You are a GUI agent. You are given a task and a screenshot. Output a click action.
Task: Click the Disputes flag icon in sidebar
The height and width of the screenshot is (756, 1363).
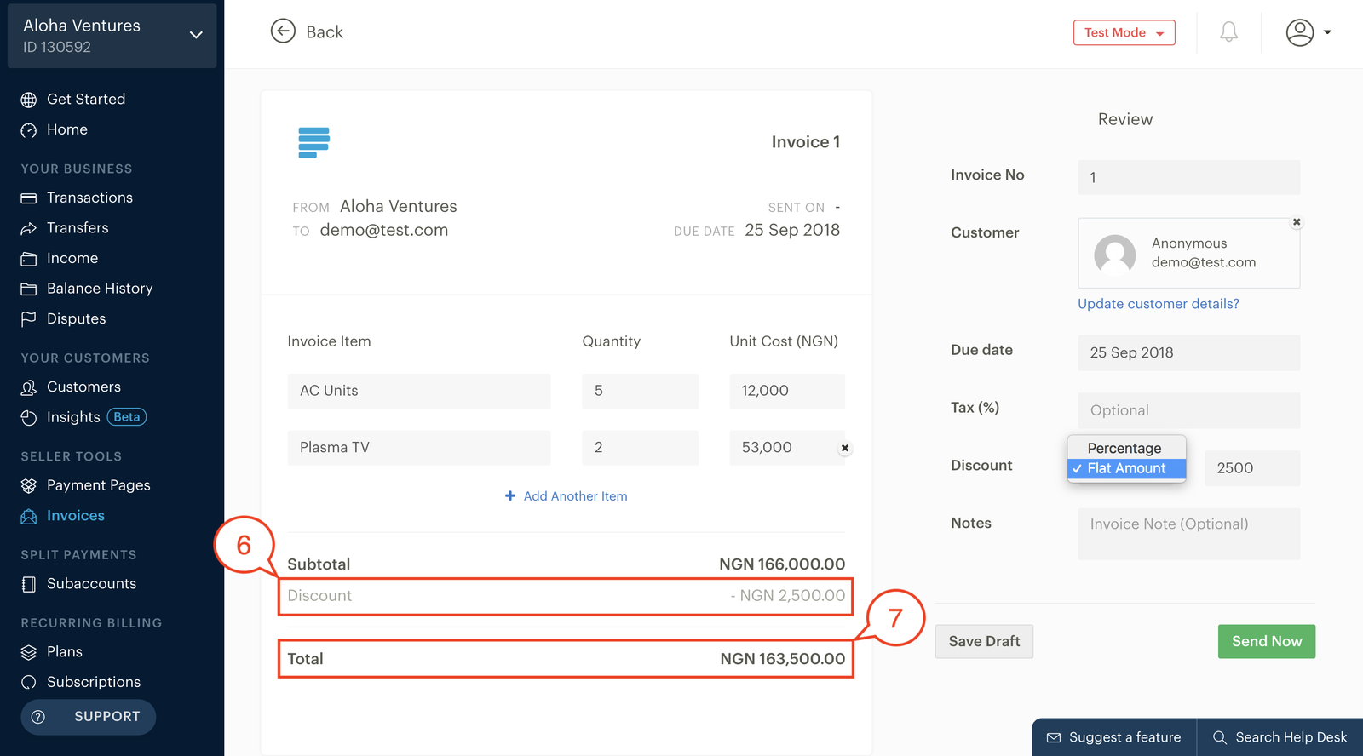point(29,319)
